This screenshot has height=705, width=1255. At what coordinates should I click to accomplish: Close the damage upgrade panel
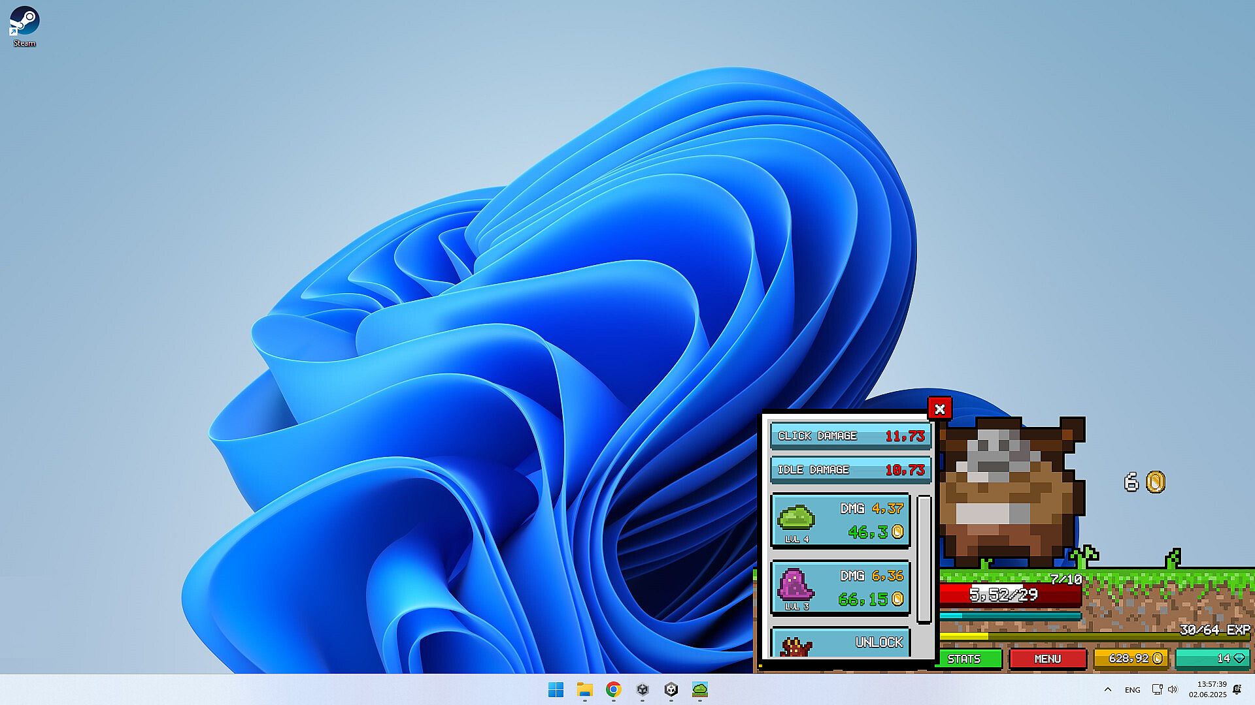pos(939,409)
